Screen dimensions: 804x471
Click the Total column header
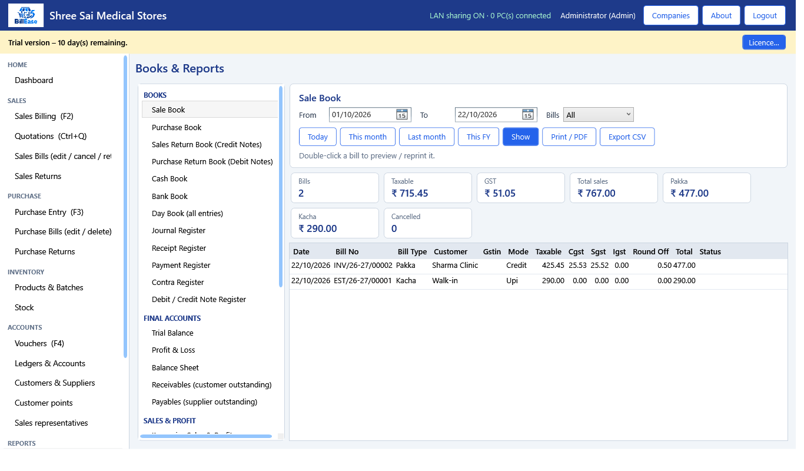point(684,251)
